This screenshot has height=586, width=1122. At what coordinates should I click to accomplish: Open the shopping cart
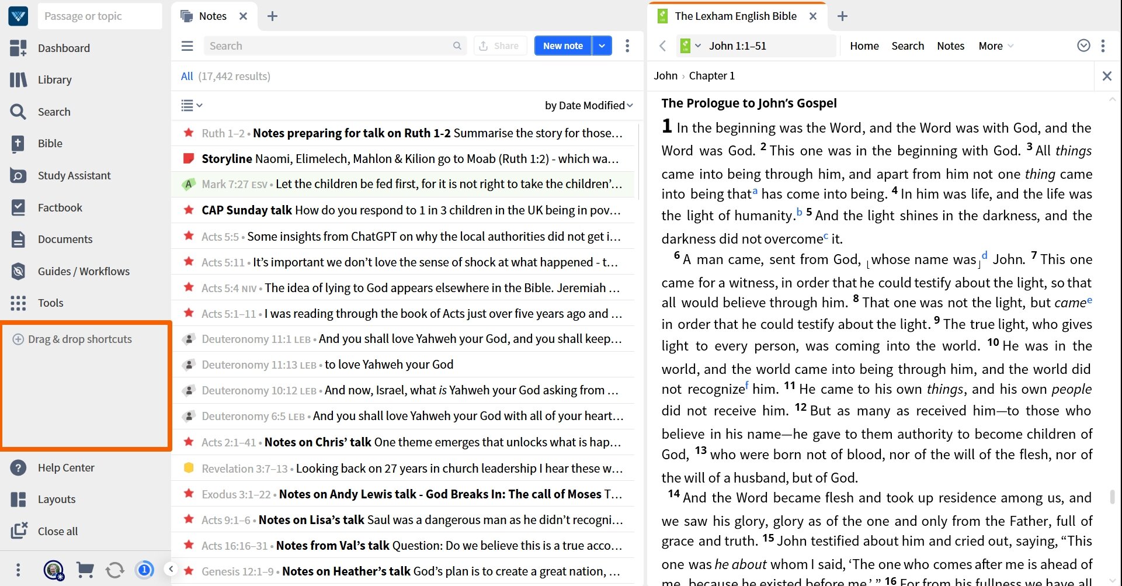click(85, 570)
